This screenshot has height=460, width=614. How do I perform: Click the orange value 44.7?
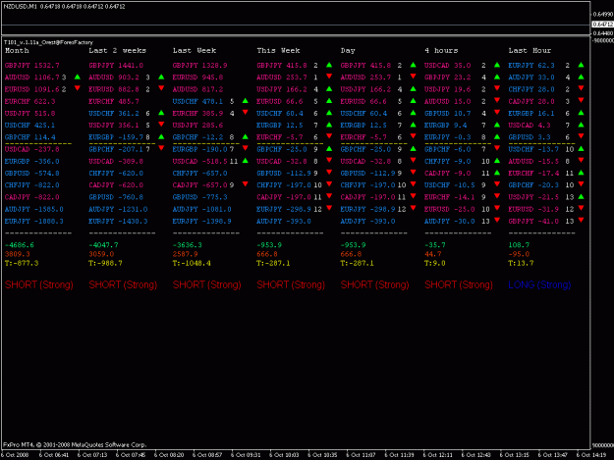pos(433,254)
